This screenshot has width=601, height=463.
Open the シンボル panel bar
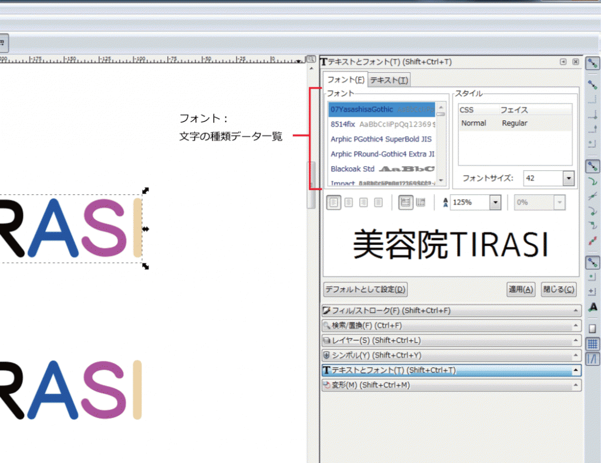click(451, 355)
